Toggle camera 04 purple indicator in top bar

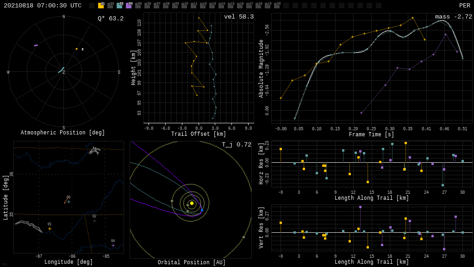coord(129,6)
